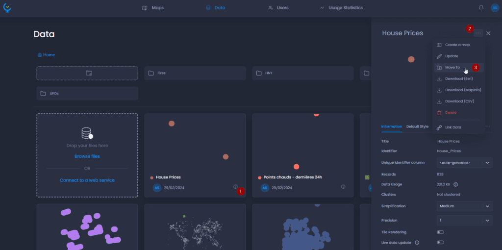Switch to the Information tab

pyautogui.click(x=392, y=126)
